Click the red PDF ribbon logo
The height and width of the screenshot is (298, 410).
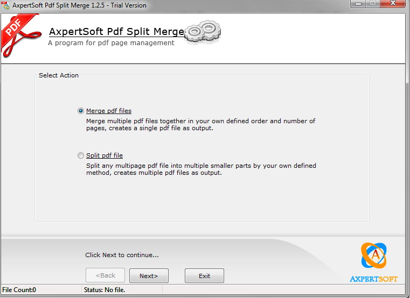coord(20,36)
